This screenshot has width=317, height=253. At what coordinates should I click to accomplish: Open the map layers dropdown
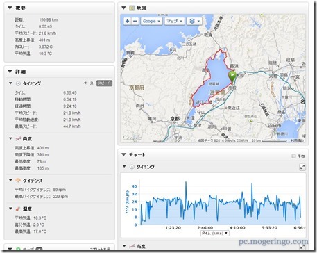(x=194, y=21)
